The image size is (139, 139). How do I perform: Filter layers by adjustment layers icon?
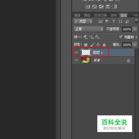107,21
